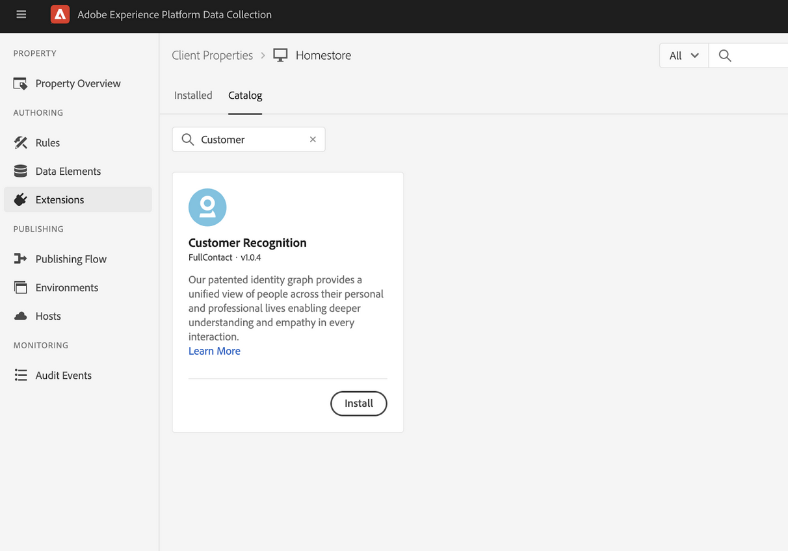Viewport: 788px width, 551px height.
Task: Click the Audit Events list icon
Action: pyautogui.click(x=20, y=375)
